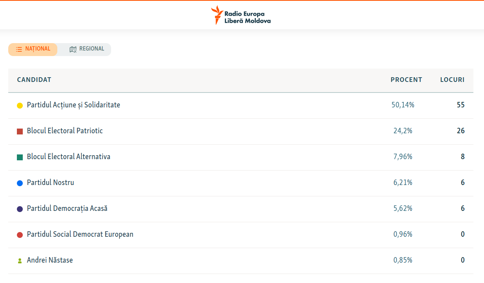Click the list icon in Național tab
This screenshot has height=283, width=484.
19,49
